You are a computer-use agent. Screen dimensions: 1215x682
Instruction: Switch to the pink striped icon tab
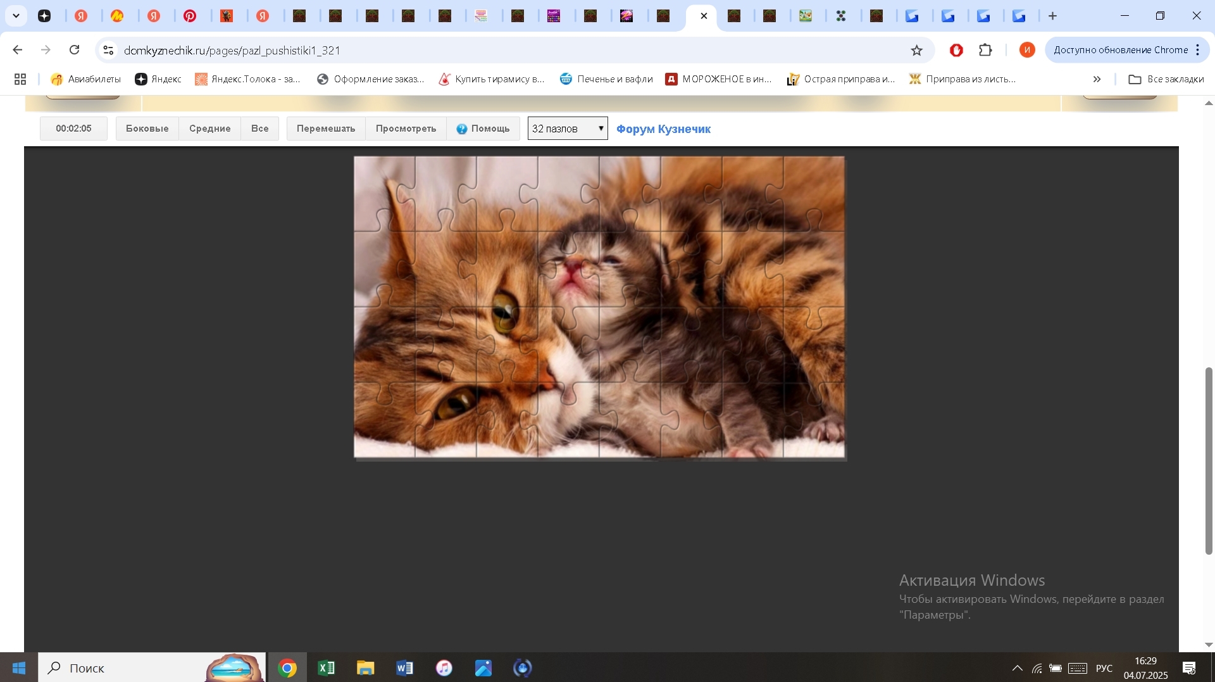point(482,16)
